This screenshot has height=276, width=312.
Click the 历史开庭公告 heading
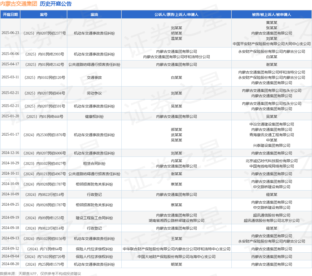(x=56, y=4)
